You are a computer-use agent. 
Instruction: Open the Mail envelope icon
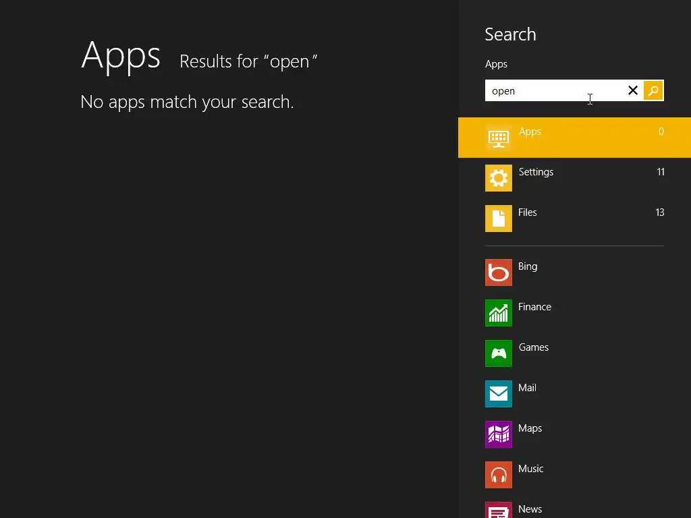pos(499,394)
